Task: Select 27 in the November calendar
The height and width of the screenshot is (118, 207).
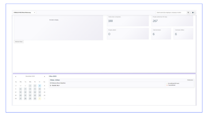Action: coord(21,98)
